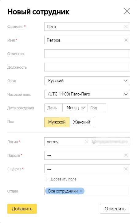Open the Язык dropdown showing Русский

click(x=87, y=81)
